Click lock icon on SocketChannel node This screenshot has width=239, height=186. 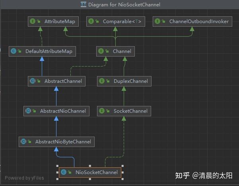pyautogui.click(x=108, y=111)
